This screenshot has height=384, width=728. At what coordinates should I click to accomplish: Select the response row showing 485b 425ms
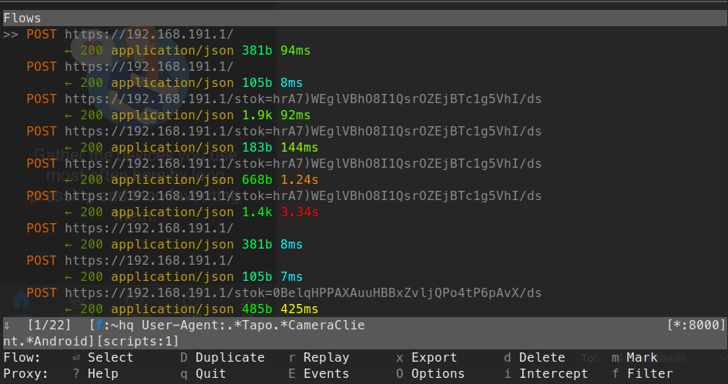coord(191,309)
